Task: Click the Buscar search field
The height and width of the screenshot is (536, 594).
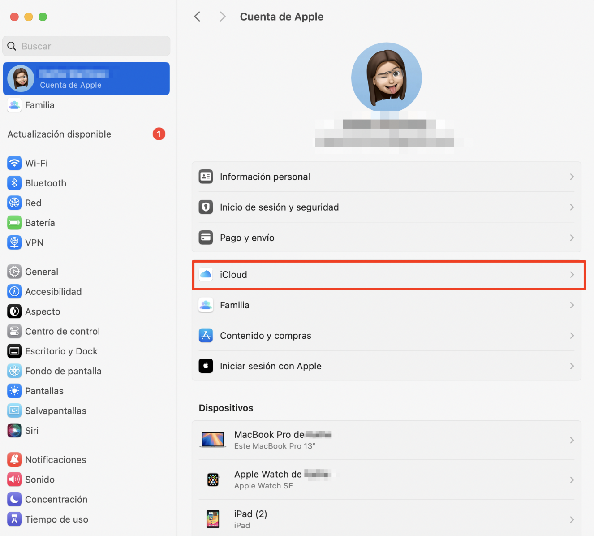Action: pyautogui.click(x=86, y=46)
